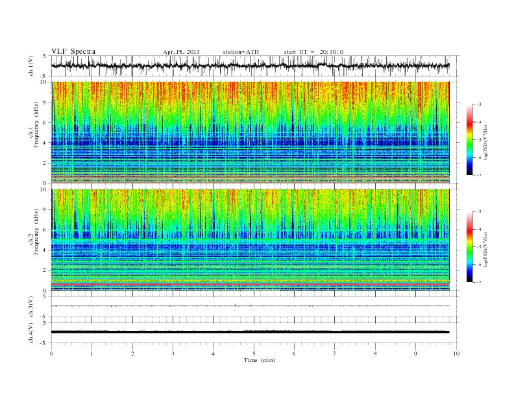Select the "Apr. 18, 2013" date label
The image size is (514, 397).
click(x=181, y=52)
